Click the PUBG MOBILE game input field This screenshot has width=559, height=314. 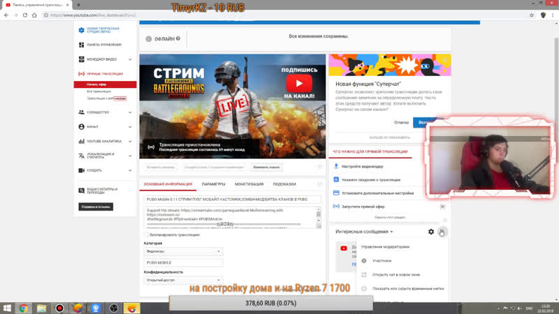pyautogui.click(x=183, y=263)
